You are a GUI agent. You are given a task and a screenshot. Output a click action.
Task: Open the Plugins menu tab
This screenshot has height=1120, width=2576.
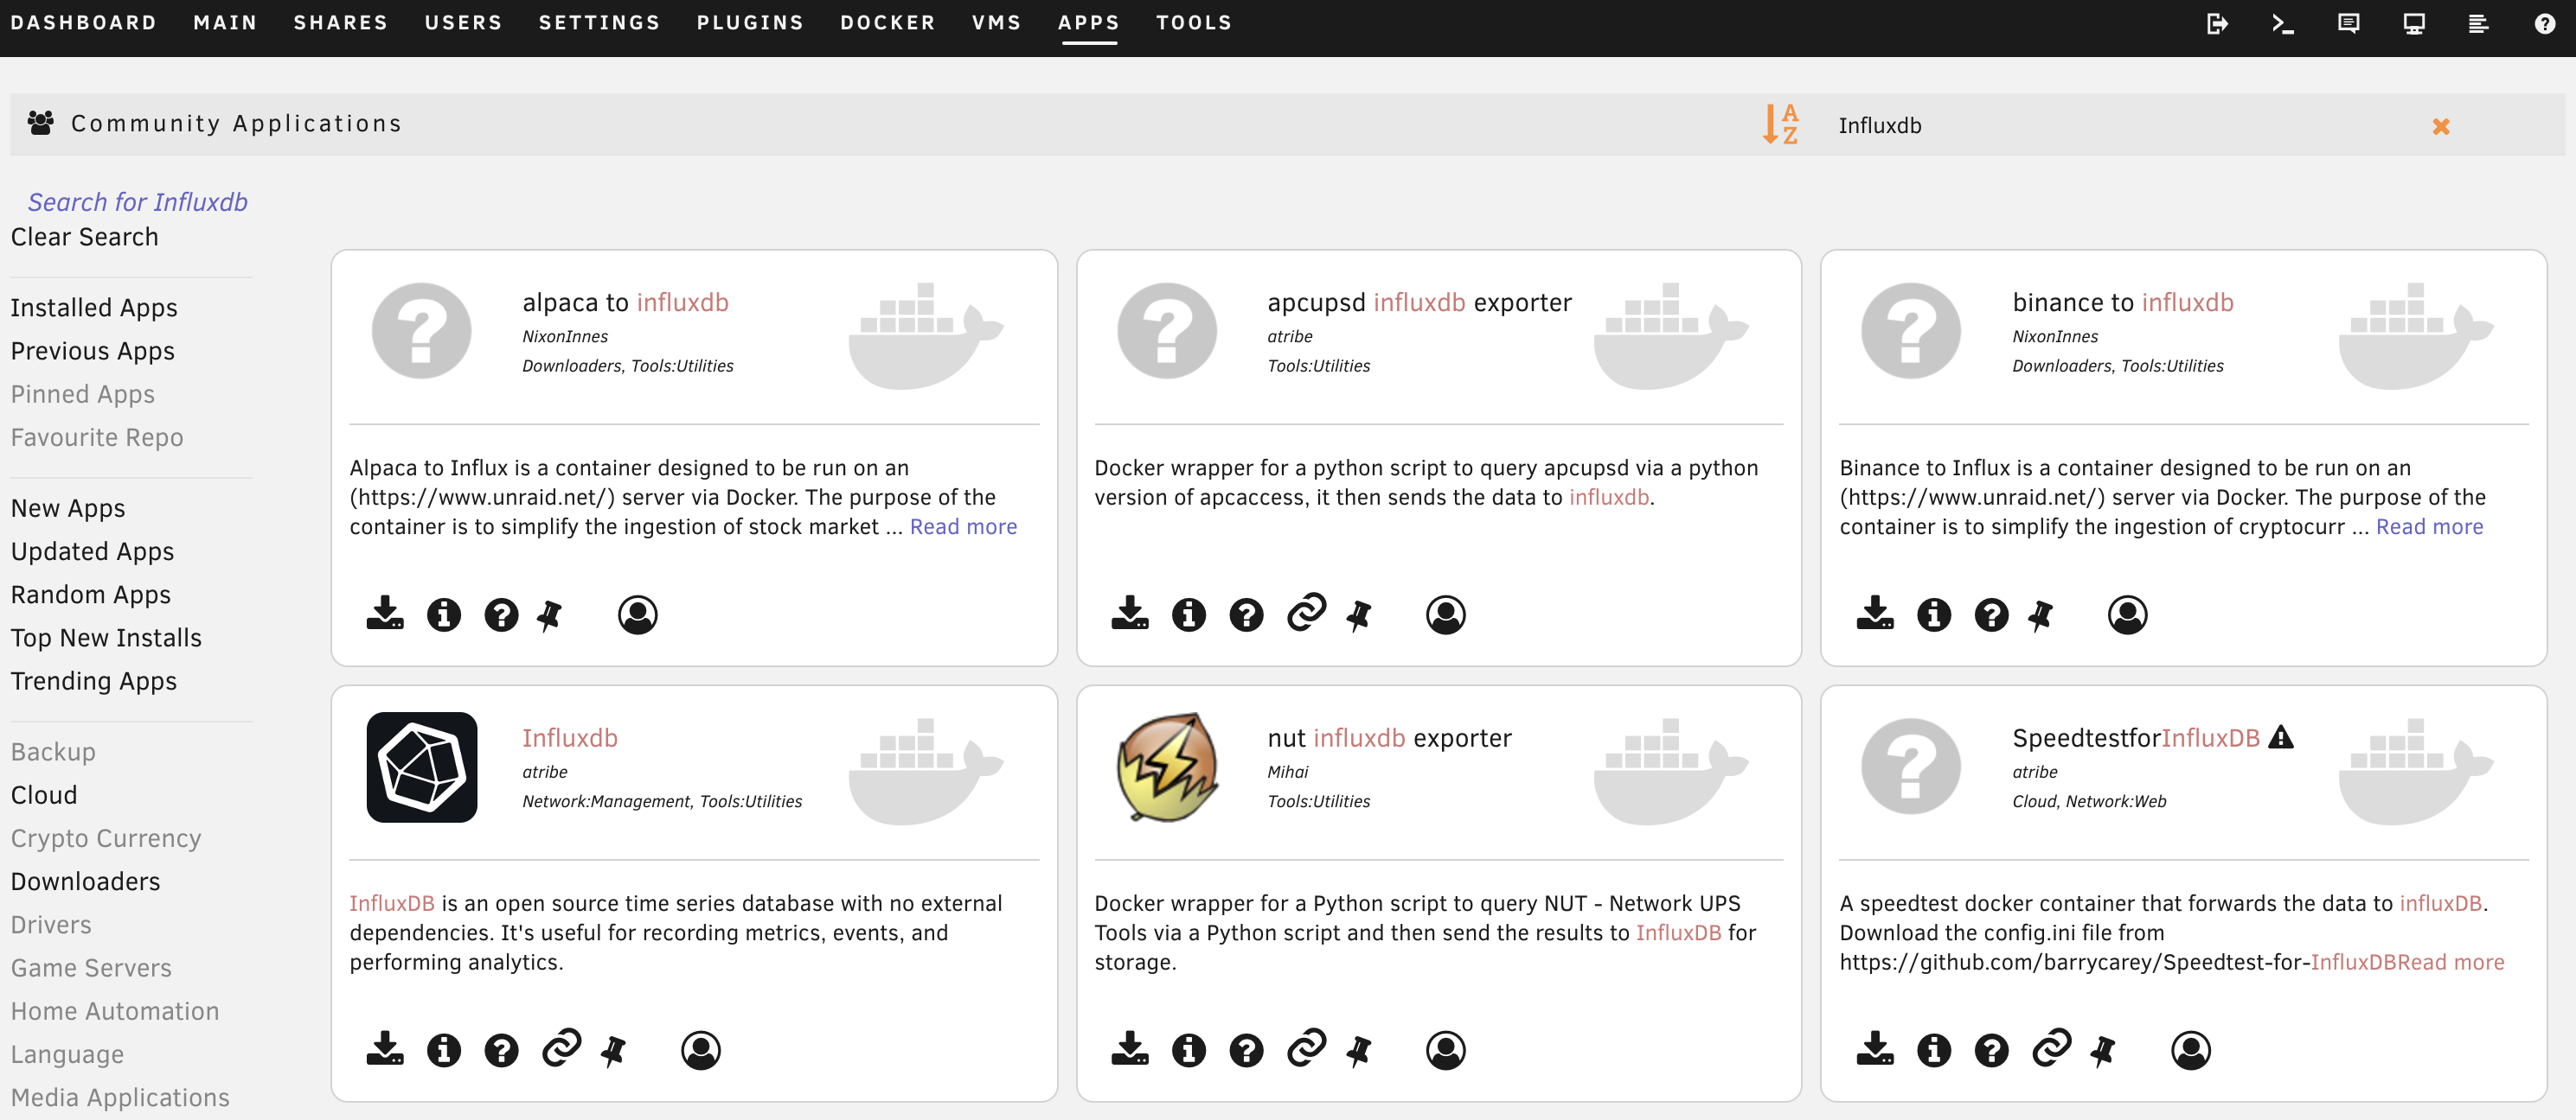pos(750,22)
